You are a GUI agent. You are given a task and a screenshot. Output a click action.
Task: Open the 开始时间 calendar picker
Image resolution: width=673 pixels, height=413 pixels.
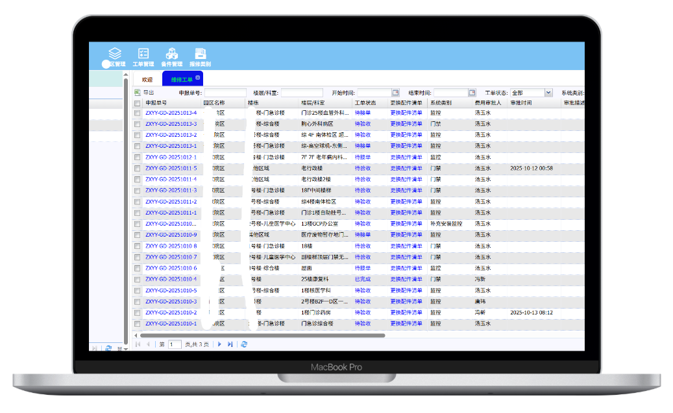click(x=395, y=93)
